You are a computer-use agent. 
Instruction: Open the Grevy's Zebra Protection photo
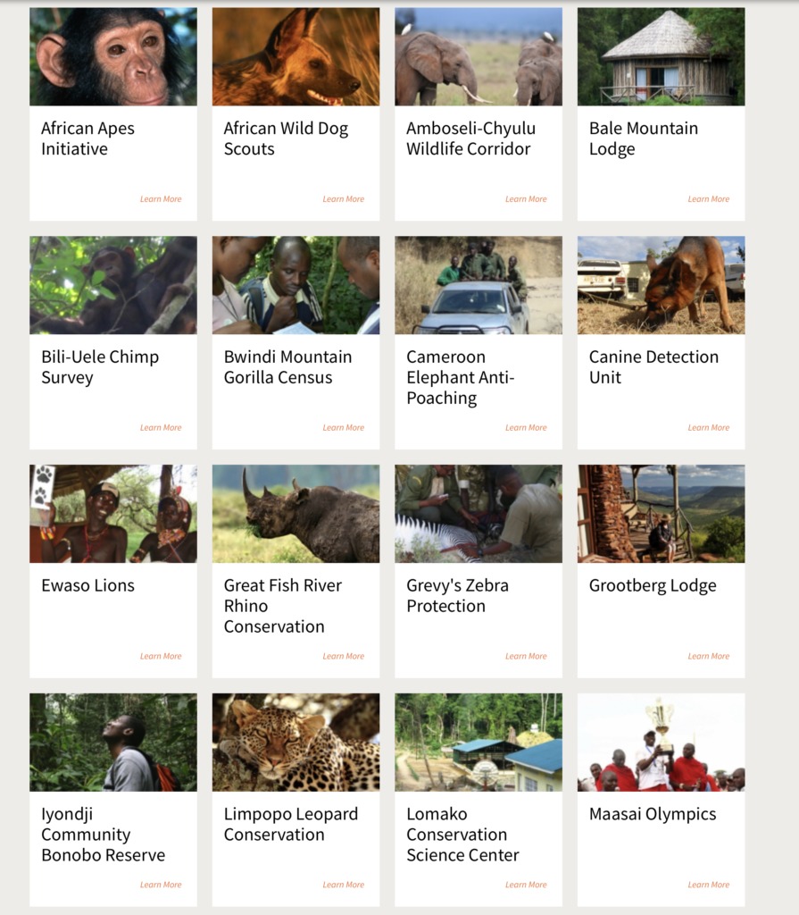pos(479,514)
